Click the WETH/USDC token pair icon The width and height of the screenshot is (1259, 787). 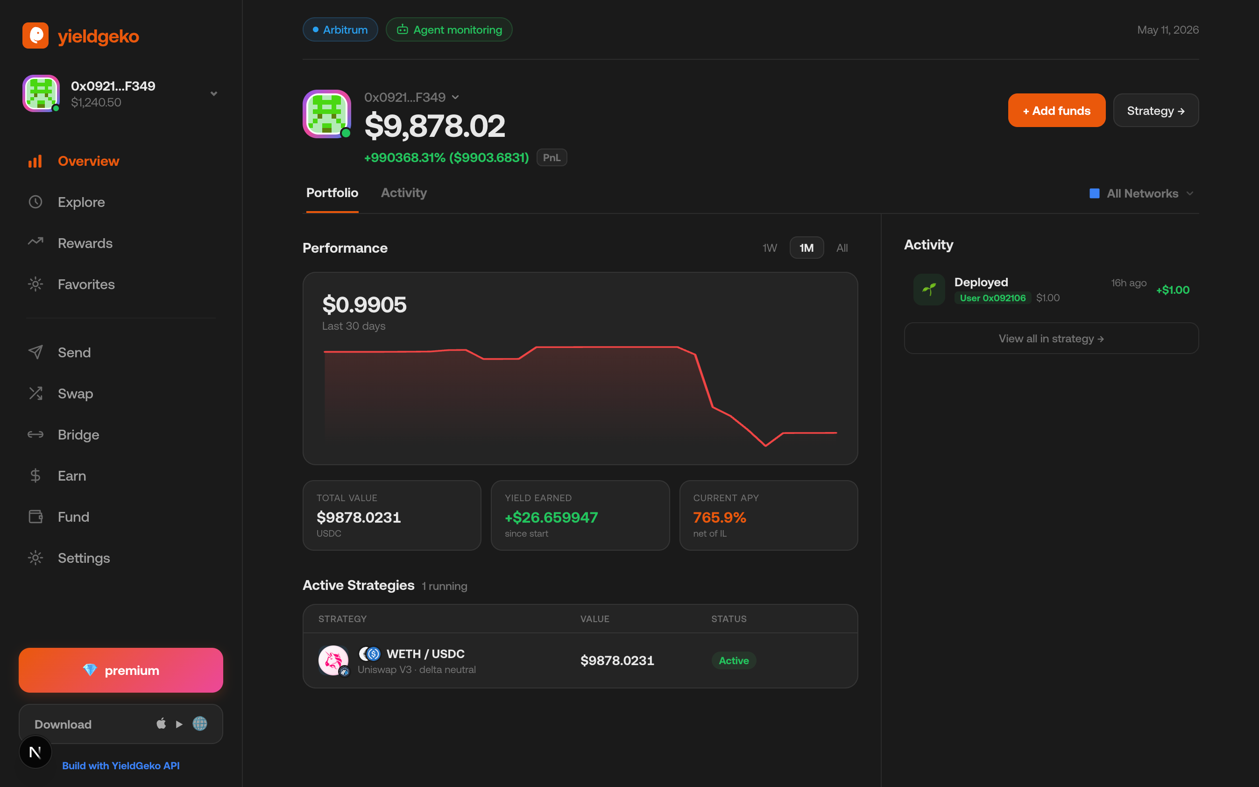pos(370,654)
